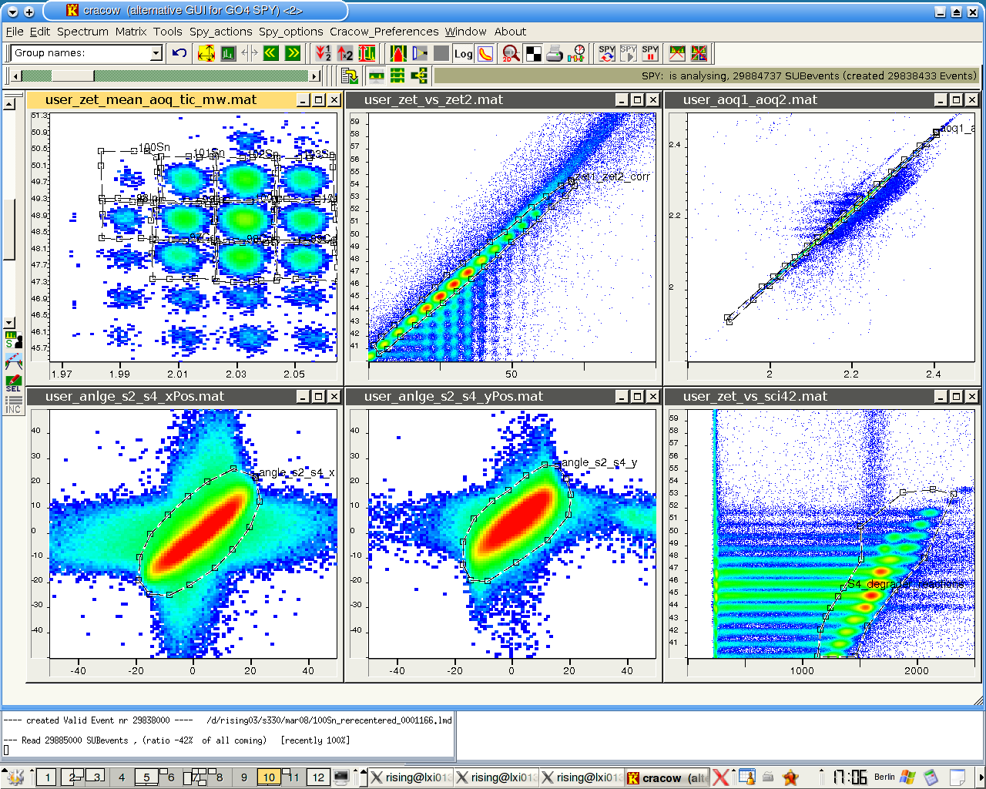Click the left sidebar scroll-up arrow
The height and width of the screenshot is (789, 986).
9,103
